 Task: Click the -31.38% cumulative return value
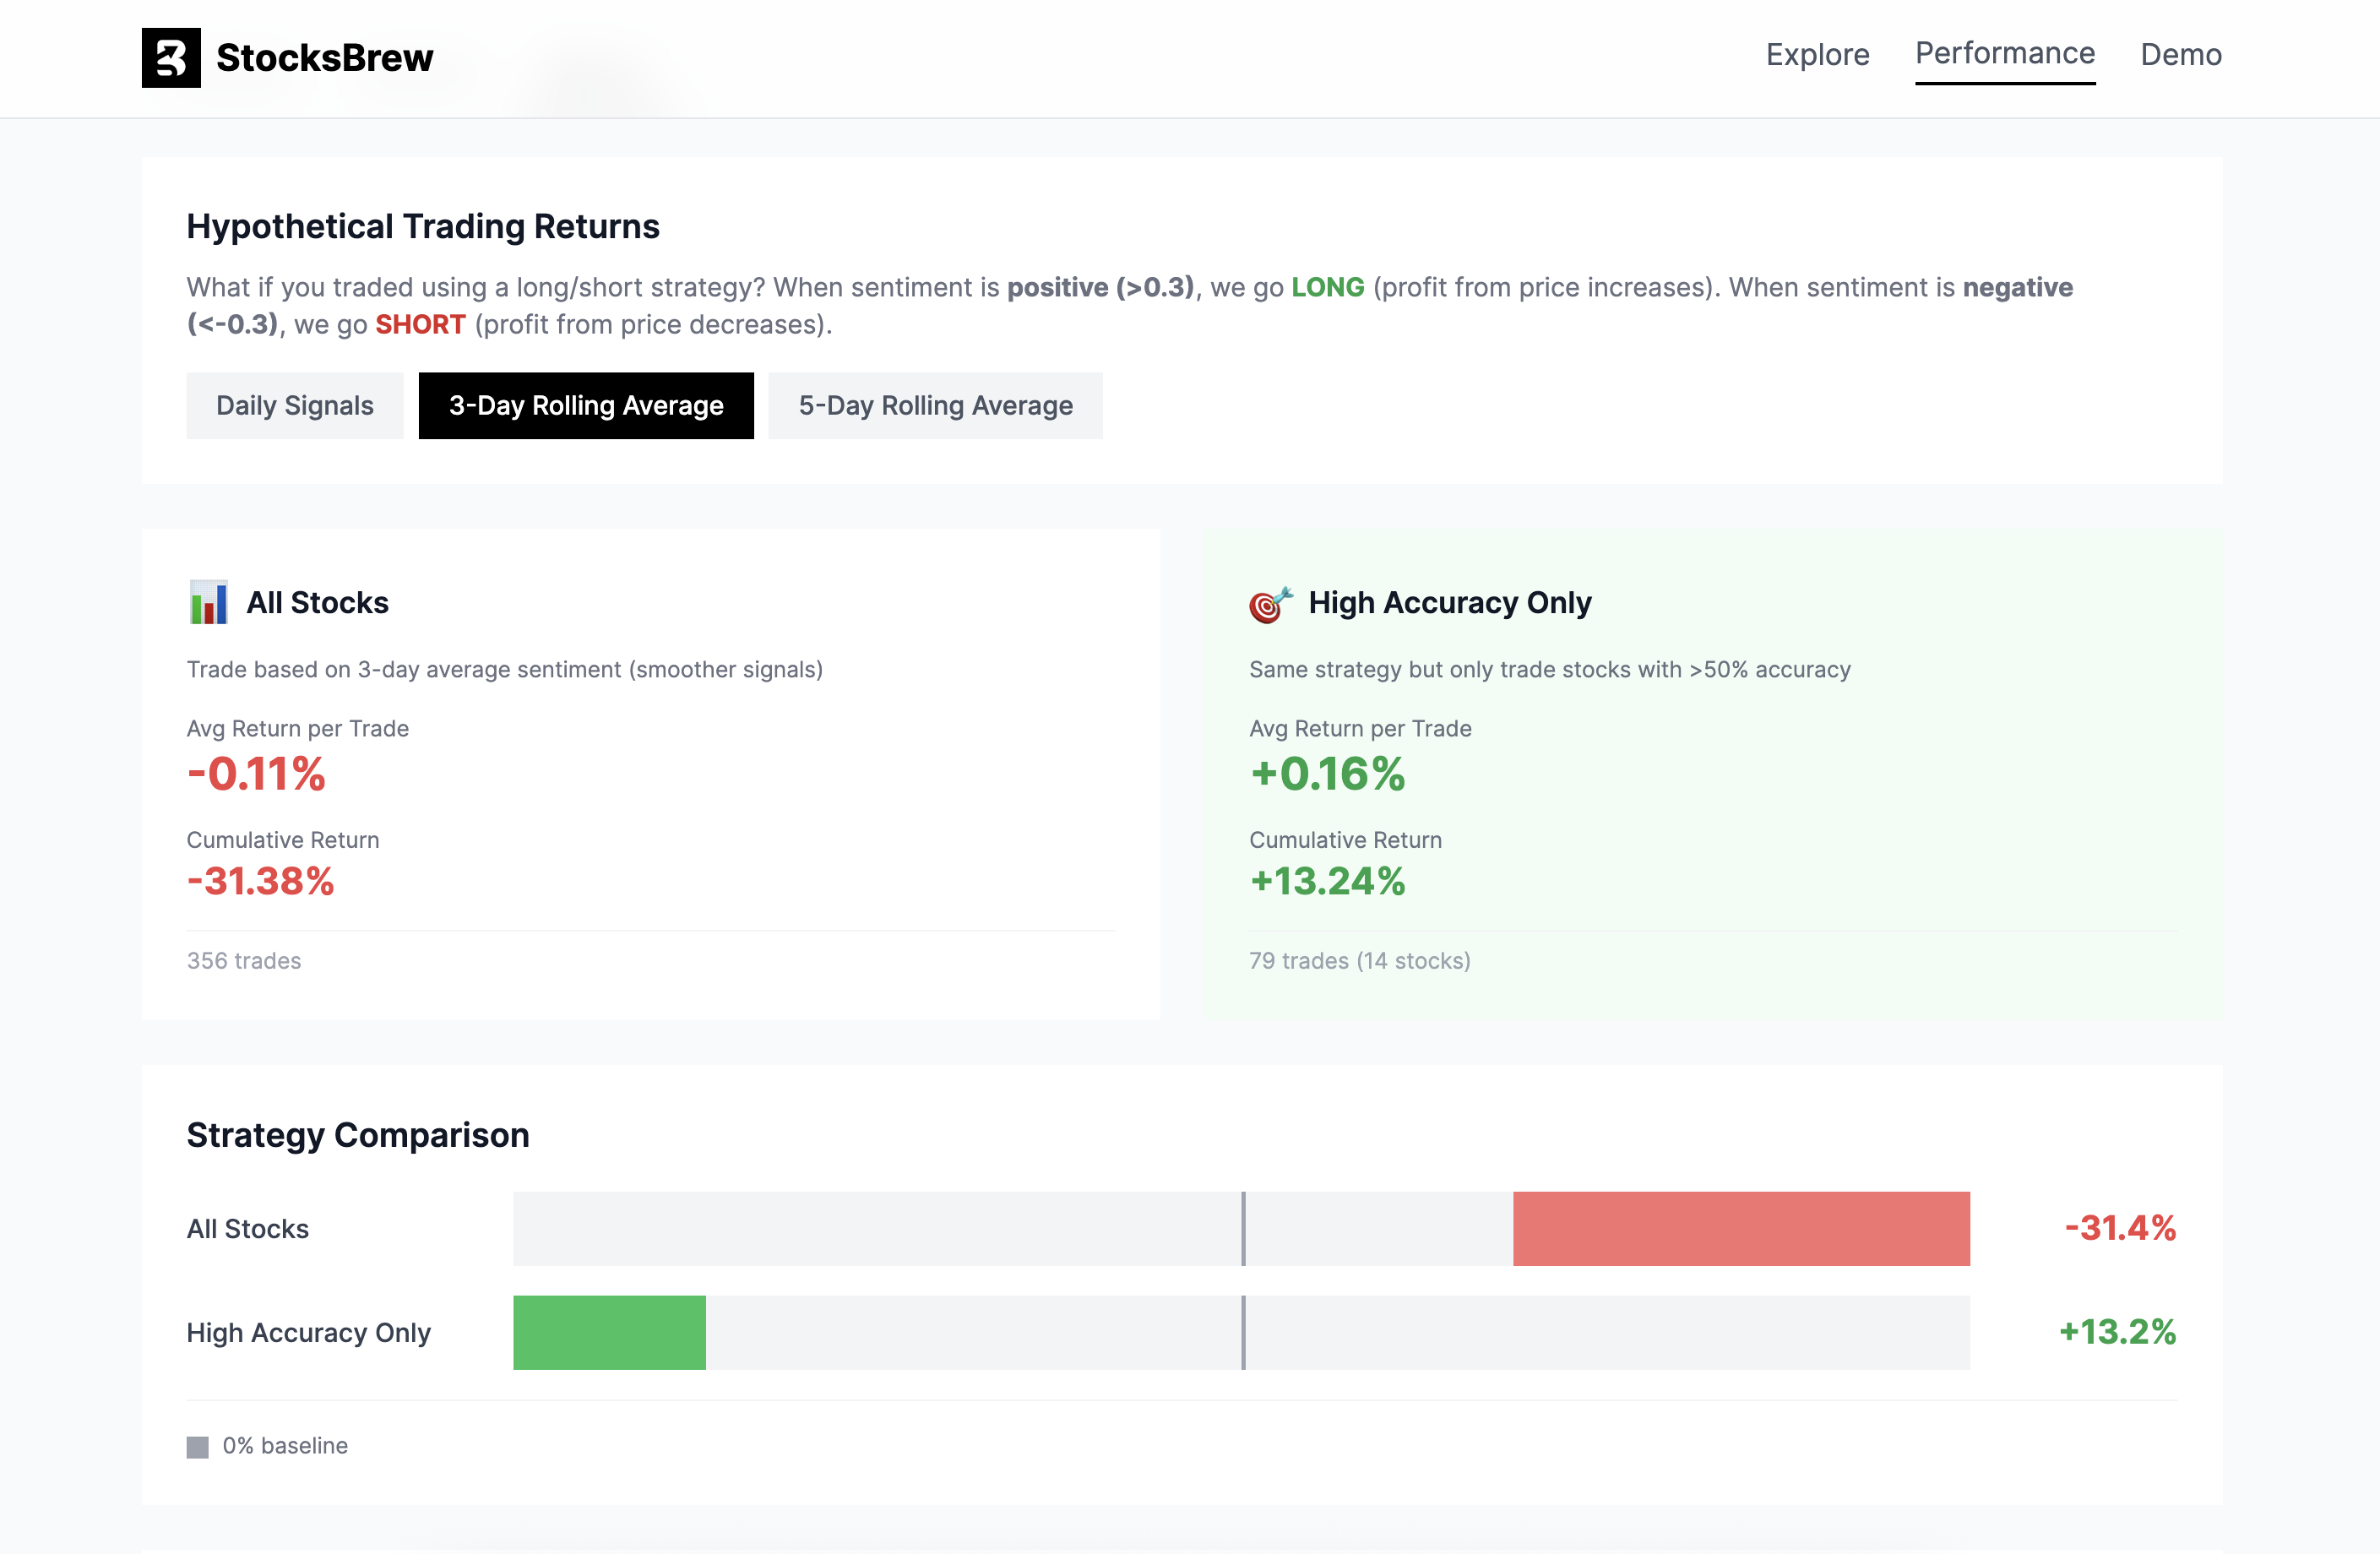tap(261, 881)
